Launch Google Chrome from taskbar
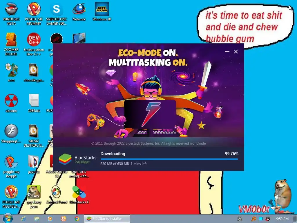 pos(77,219)
